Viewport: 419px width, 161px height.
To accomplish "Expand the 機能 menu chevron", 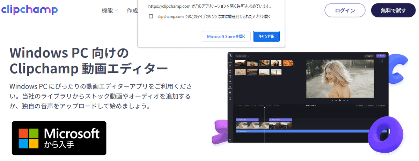I will [x=116, y=10].
